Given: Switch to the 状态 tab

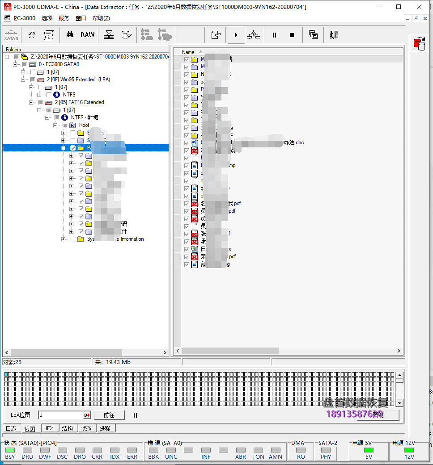Looking at the screenshot, I should coord(86,428).
